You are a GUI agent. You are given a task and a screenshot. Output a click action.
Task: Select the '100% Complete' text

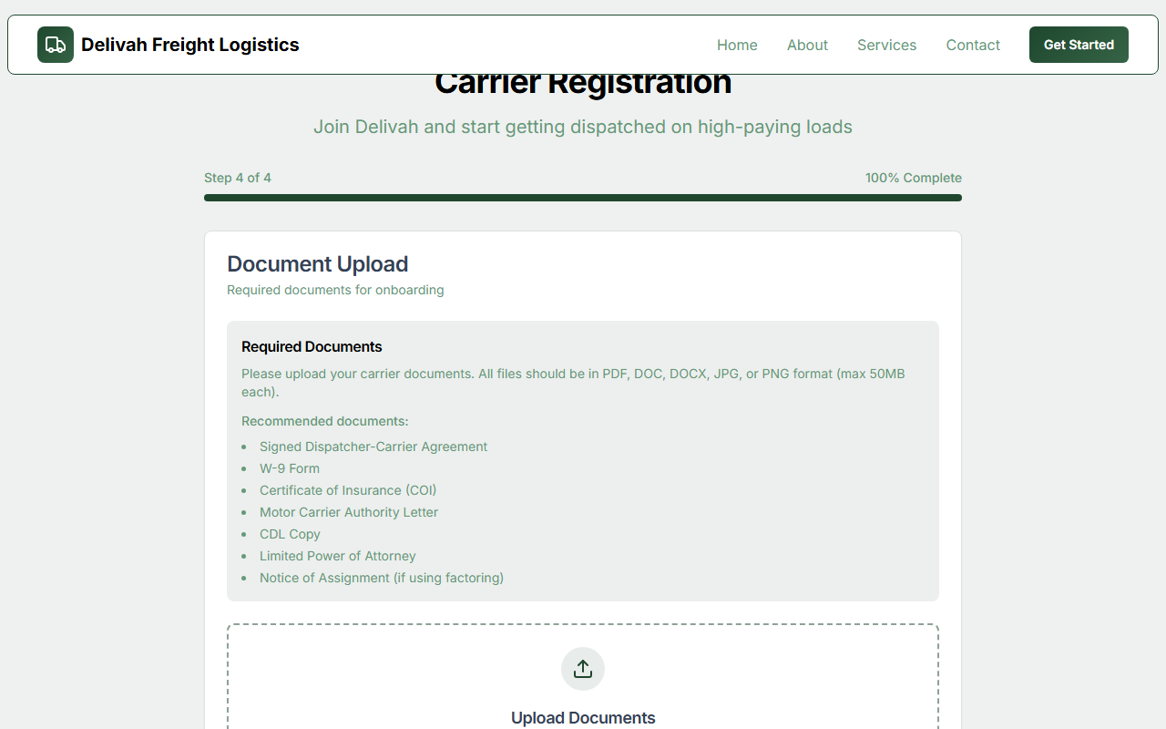tap(914, 178)
